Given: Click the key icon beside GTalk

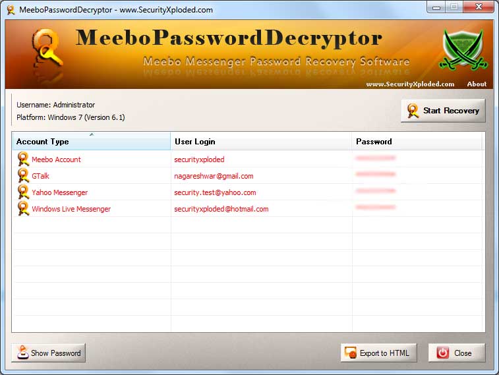Looking at the screenshot, I should click(x=23, y=176).
